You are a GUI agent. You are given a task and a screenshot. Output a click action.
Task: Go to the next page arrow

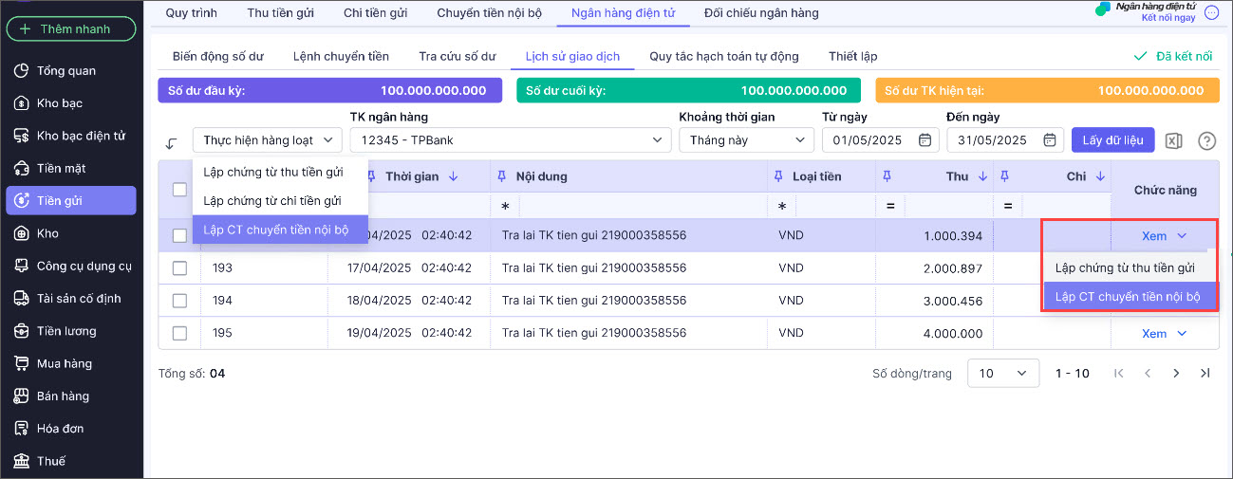click(1176, 374)
